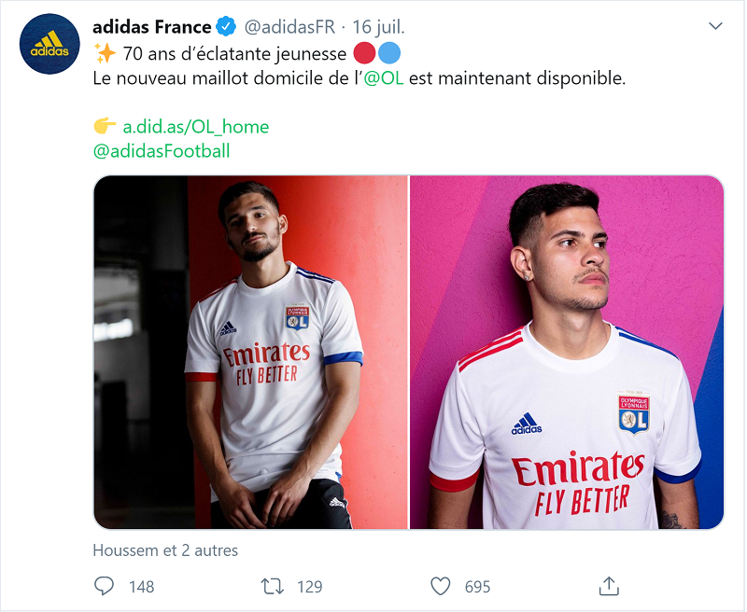This screenshot has height=612, width=747.
Task: Click the 148 replies count
Action: 141,587
